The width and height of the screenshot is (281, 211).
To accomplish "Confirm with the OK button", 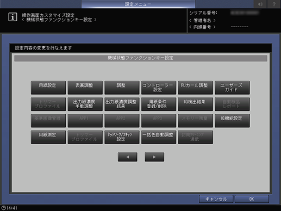I will tap(252, 199).
